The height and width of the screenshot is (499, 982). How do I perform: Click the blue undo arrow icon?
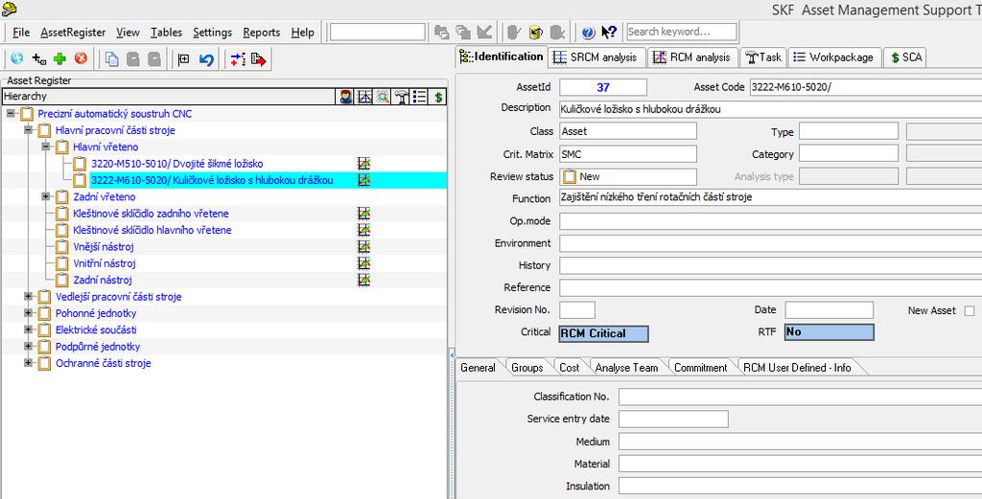(206, 59)
